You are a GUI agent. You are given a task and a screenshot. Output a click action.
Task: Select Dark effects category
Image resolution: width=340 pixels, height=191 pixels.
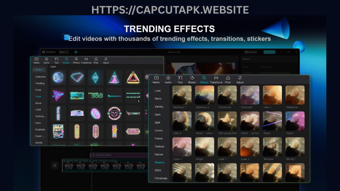click(157, 114)
